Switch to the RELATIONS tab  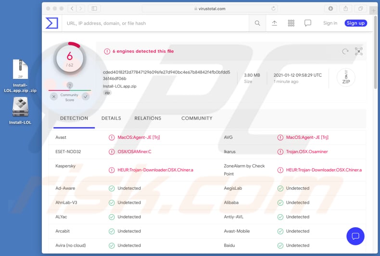[x=148, y=118]
